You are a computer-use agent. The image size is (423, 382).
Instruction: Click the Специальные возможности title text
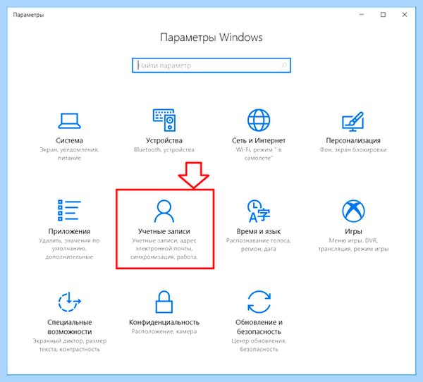(x=69, y=327)
